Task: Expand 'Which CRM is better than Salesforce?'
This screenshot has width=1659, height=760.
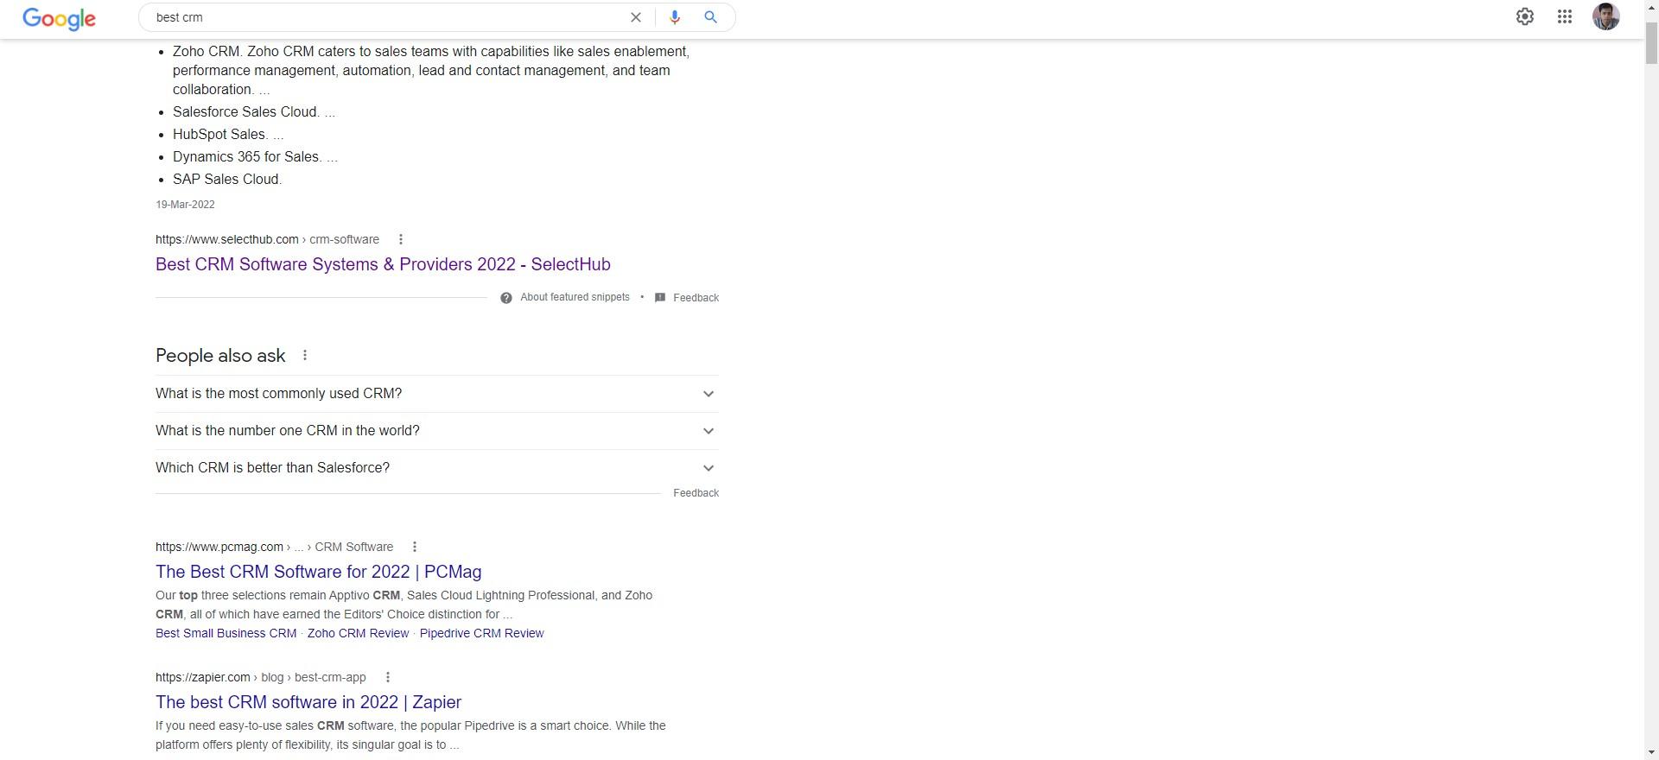Action: click(437, 468)
